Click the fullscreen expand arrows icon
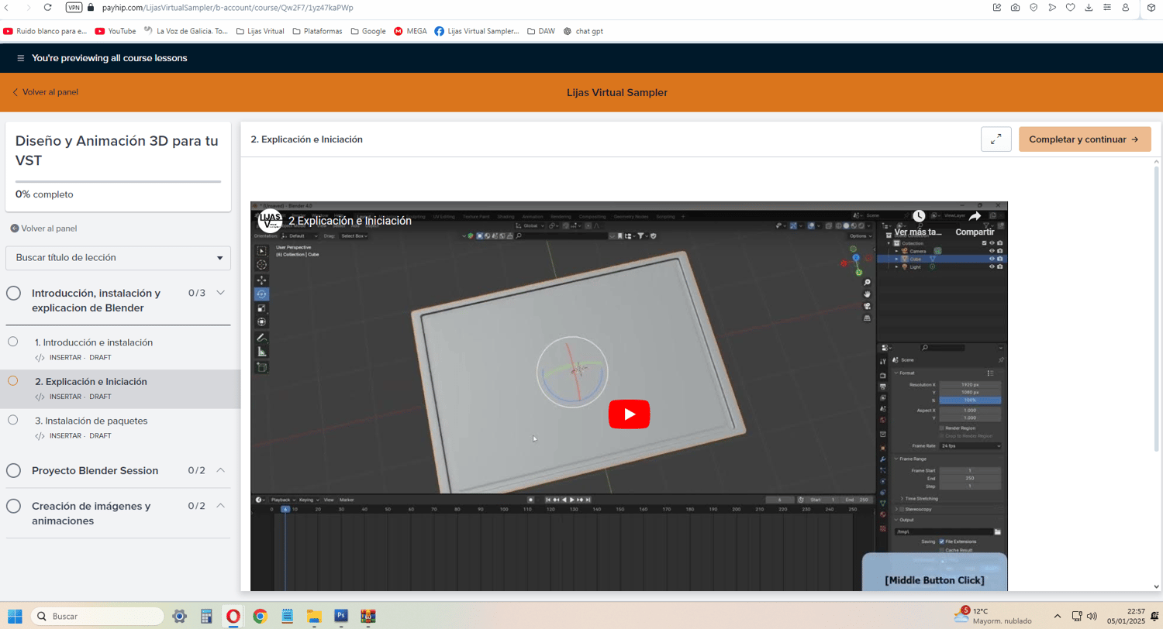 [x=996, y=139]
